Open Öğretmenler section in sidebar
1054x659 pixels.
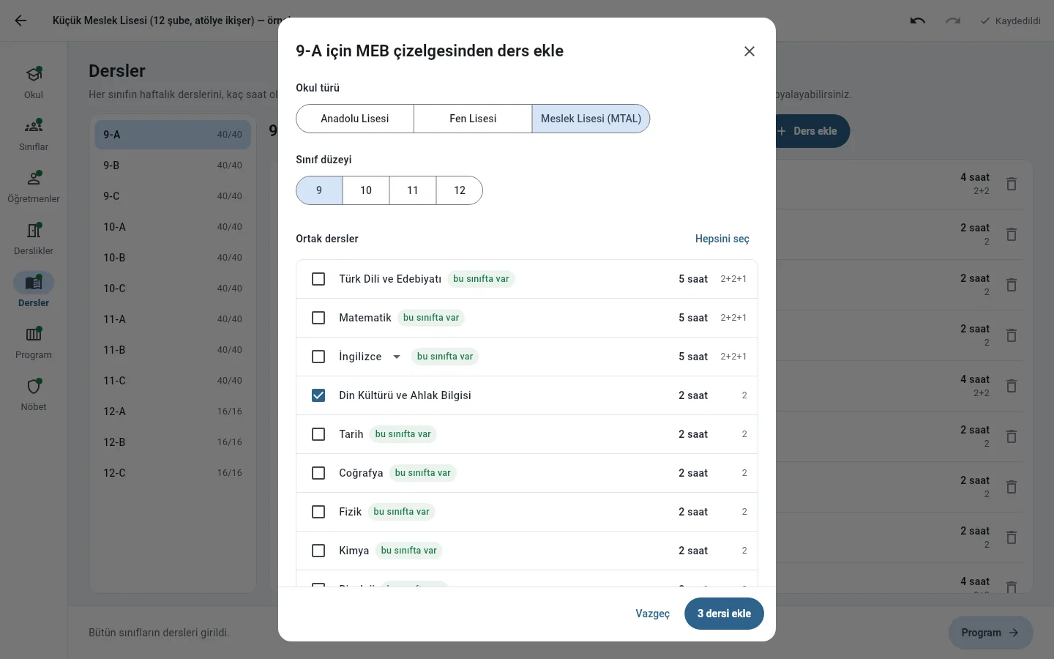point(34,187)
